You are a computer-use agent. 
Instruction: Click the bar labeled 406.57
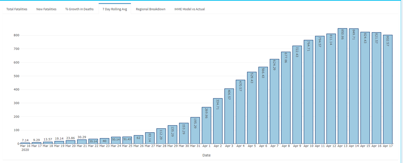click(x=229, y=116)
